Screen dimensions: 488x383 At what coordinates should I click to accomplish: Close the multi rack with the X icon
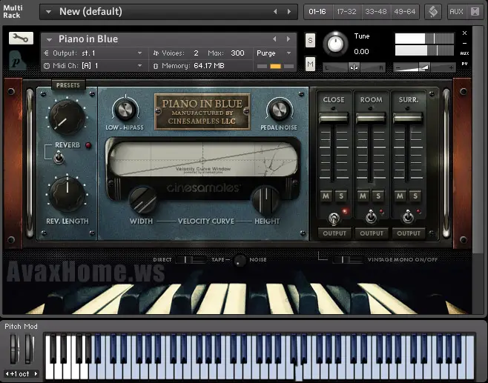point(475,12)
